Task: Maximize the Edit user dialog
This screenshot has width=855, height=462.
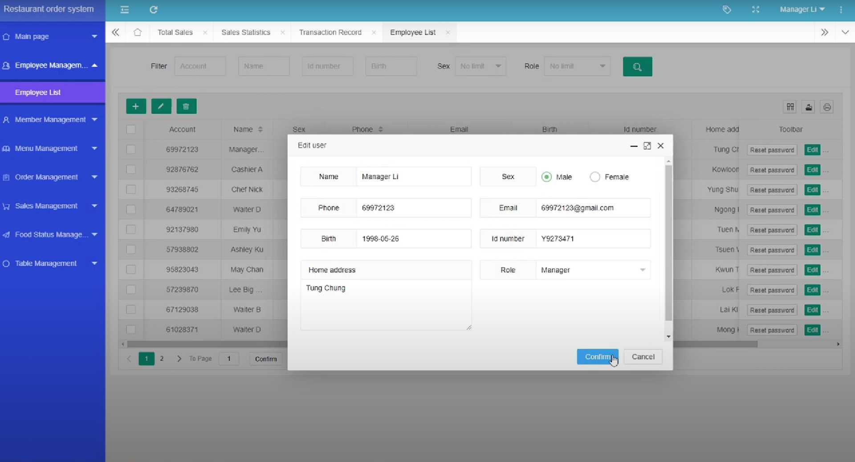Action: tap(647, 146)
